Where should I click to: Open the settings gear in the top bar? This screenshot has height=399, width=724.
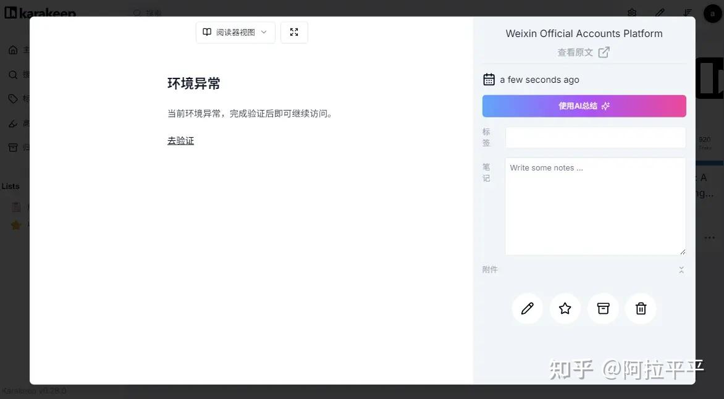click(631, 12)
